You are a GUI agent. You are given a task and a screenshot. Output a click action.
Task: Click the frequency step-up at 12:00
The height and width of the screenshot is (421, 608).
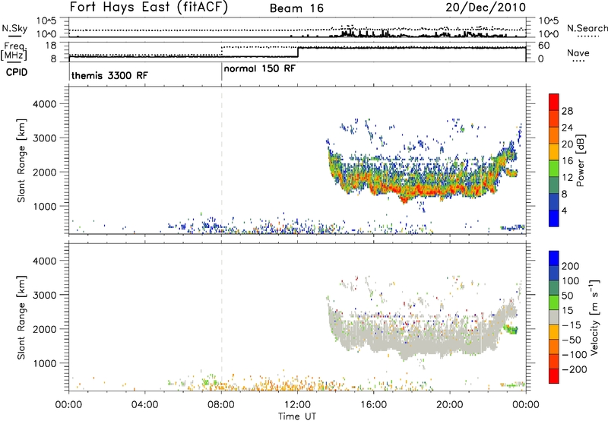pos(298,52)
